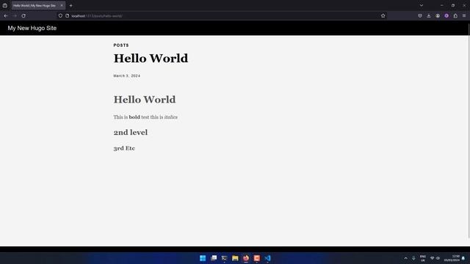Reload the page with the refresh icon
Screen dimensions: 470x264
(23, 16)
